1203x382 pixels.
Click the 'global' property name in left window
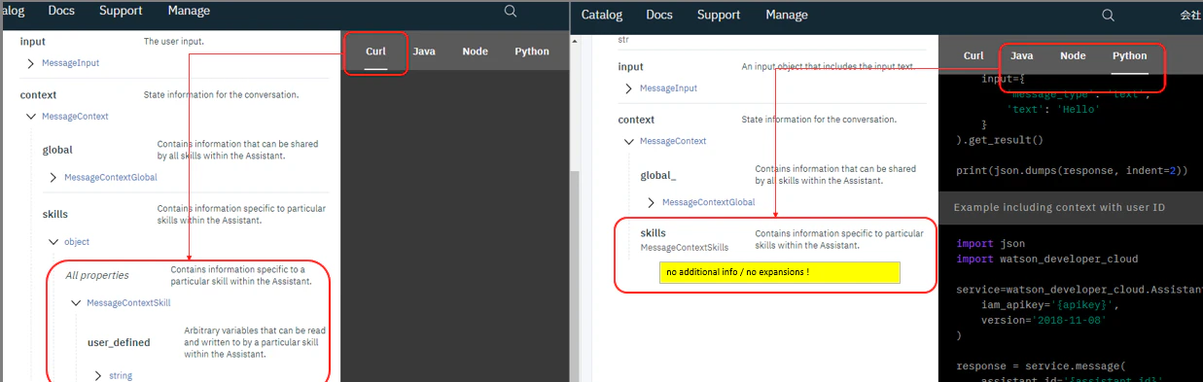pos(57,150)
